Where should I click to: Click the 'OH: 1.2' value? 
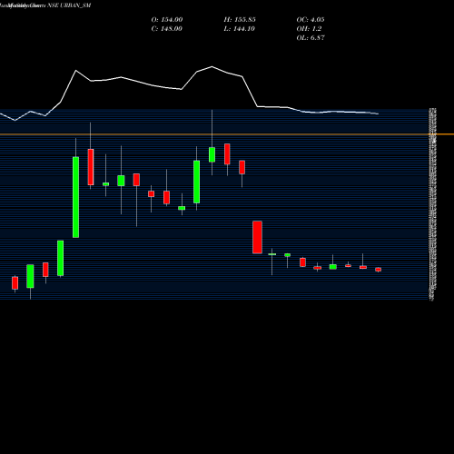click(x=309, y=29)
